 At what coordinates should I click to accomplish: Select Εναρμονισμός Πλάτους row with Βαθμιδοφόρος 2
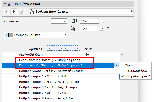61,65
